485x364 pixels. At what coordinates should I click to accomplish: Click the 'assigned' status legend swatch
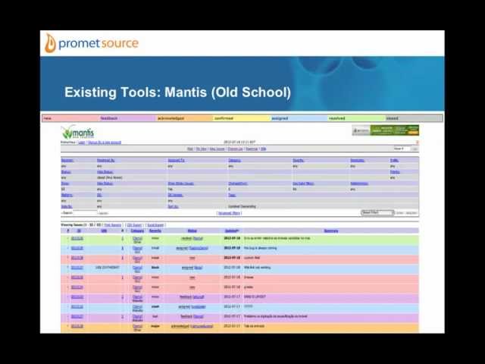[x=299, y=118]
